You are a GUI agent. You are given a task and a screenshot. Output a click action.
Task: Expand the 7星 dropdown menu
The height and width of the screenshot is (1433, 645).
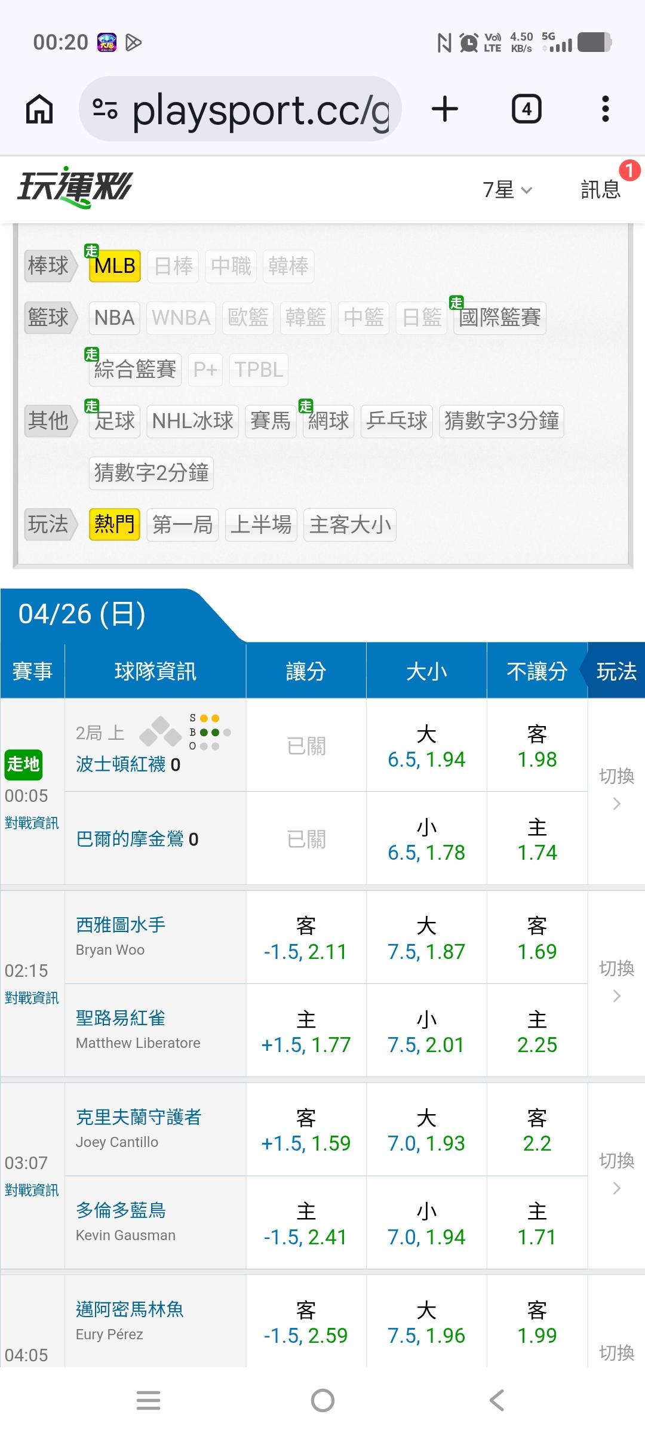click(507, 190)
